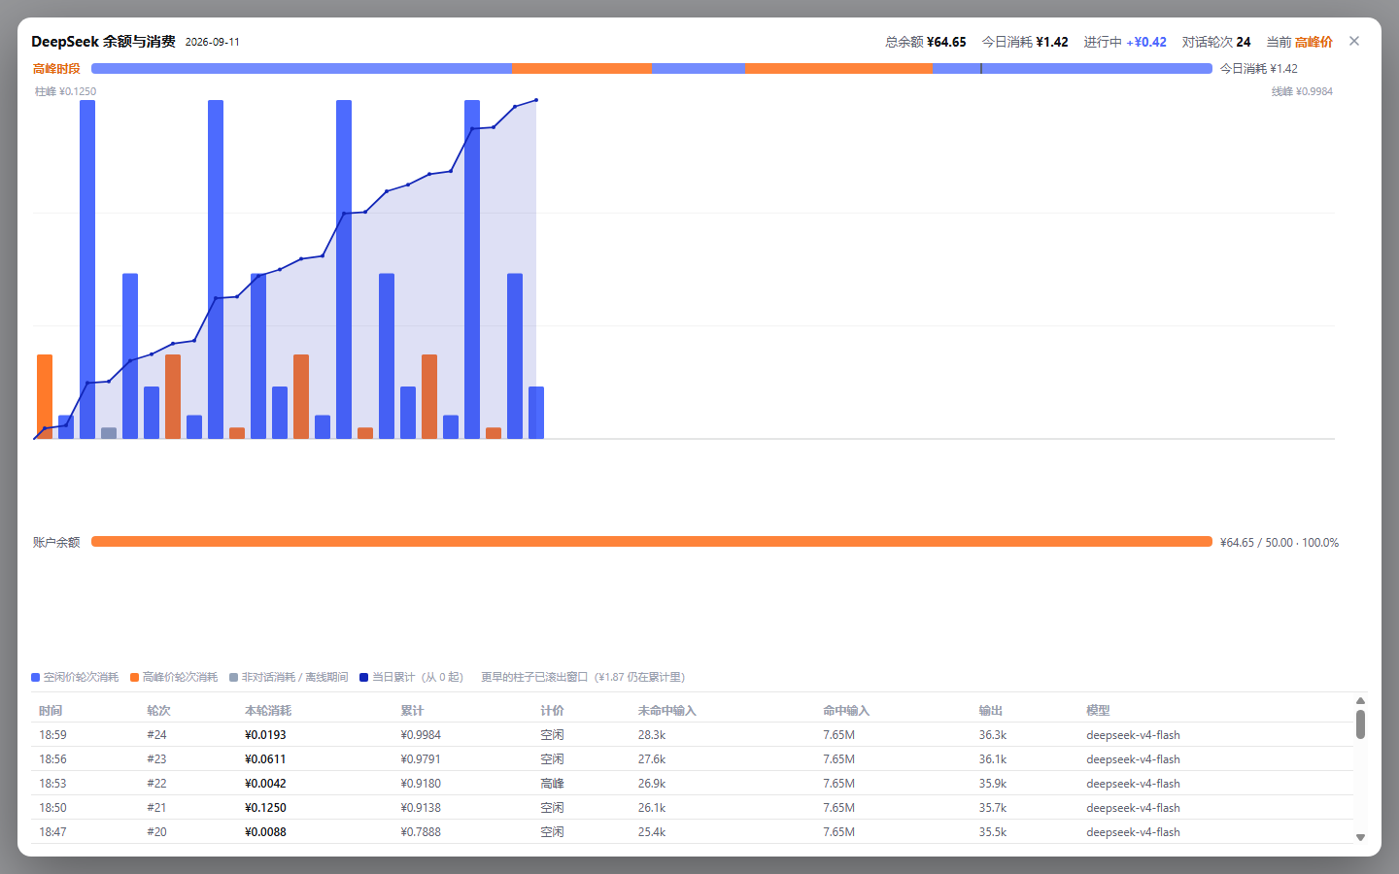Click the blue 空闲价轮次消耗 legend swatch
Viewport: 1399px width, 874px height.
click(35, 677)
